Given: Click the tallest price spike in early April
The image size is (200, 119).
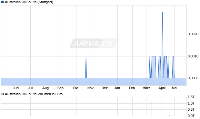Looking at the screenshot, I should tap(162, 45).
